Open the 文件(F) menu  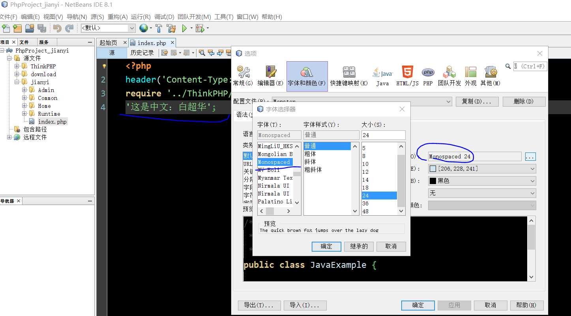point(8,17)
